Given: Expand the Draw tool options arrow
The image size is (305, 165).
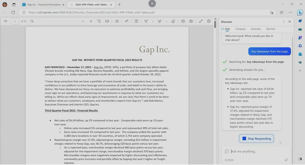Looking at the screenshot, I should [153, 21].
